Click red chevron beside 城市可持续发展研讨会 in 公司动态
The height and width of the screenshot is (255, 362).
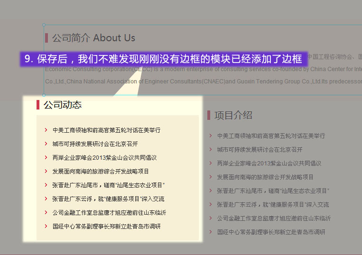click(x=46, y=144)
